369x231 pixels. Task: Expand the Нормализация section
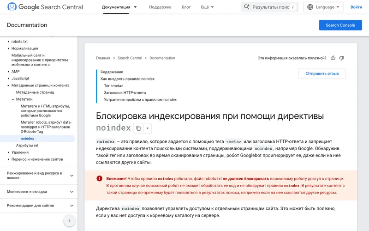(8, 49)
